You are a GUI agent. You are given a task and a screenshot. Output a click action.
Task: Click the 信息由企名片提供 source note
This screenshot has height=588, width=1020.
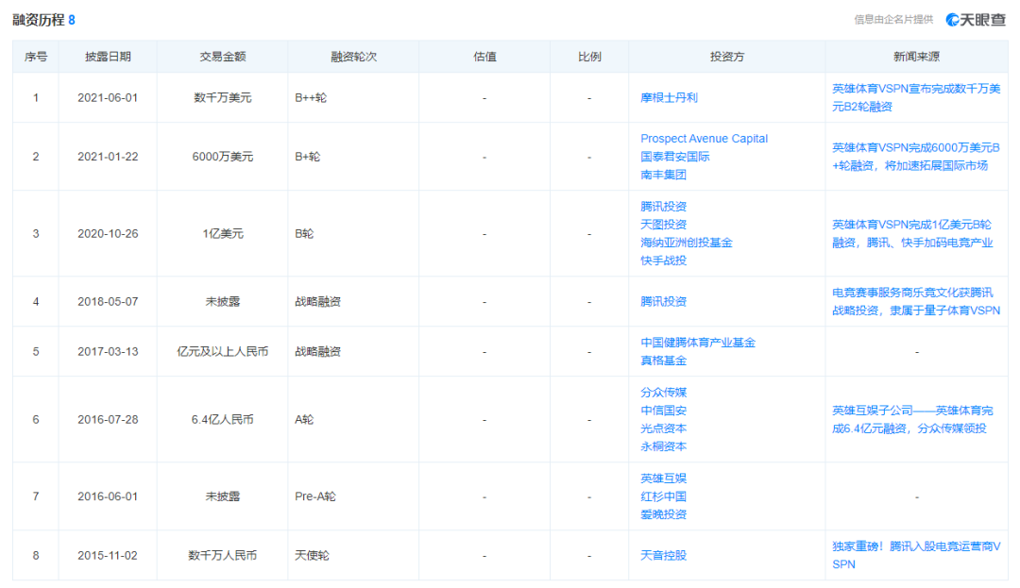[893, 20]
